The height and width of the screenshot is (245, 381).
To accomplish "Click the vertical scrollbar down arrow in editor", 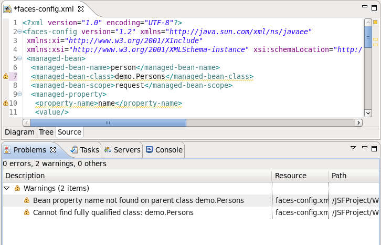I will point(368,113).
